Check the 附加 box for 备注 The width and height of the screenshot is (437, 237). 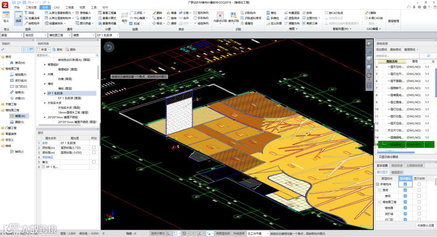93,162
